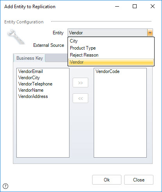Select VendorCity in the left list
This screenshot has width=162, height=192.
click(x=29, y=78)
